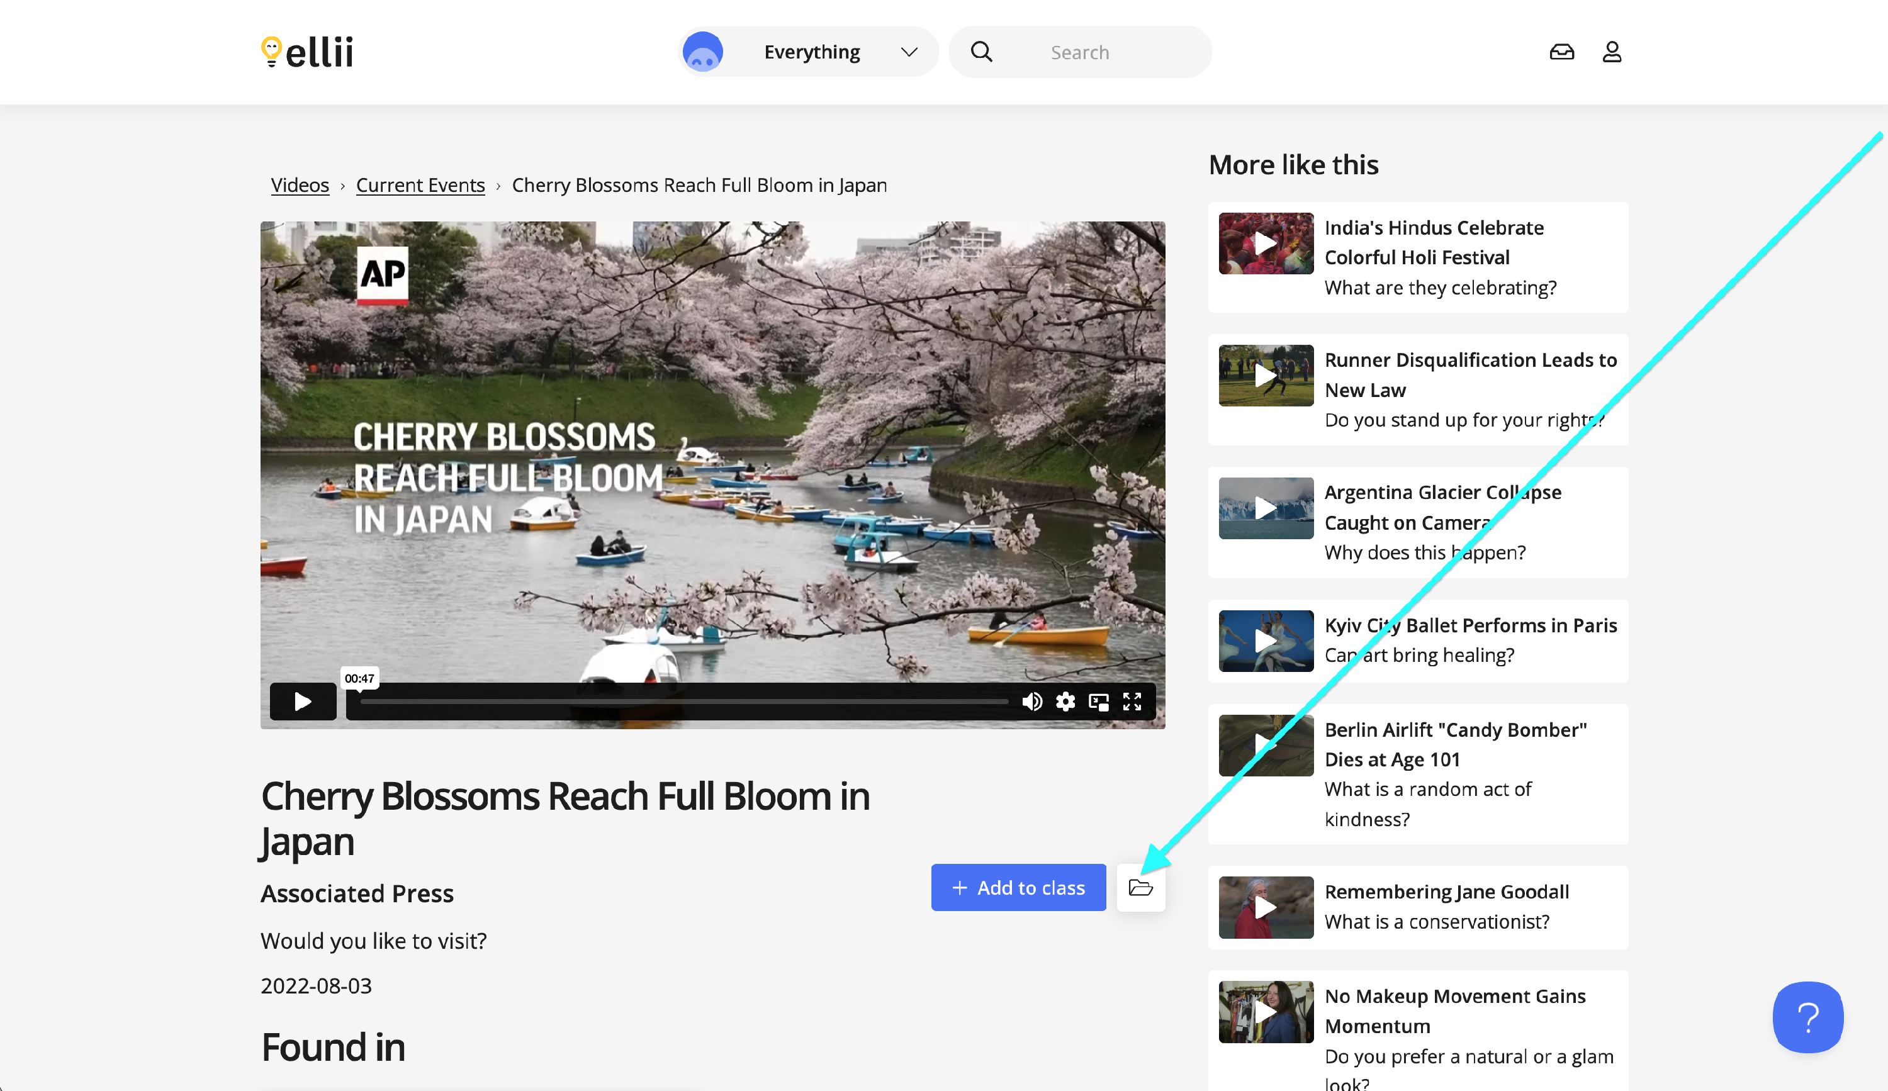
Task: Play the Cherry Blossoms video
Action: pyautogui.click(x=303, y=702)
